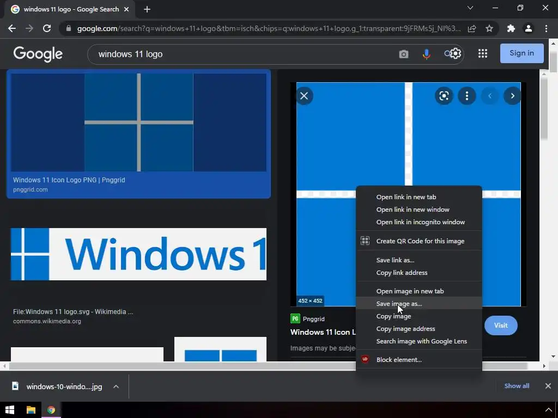The width and height of the screenshot is (558, 418).
Task: Choose Create QR Code for this image
Action: 419,241
